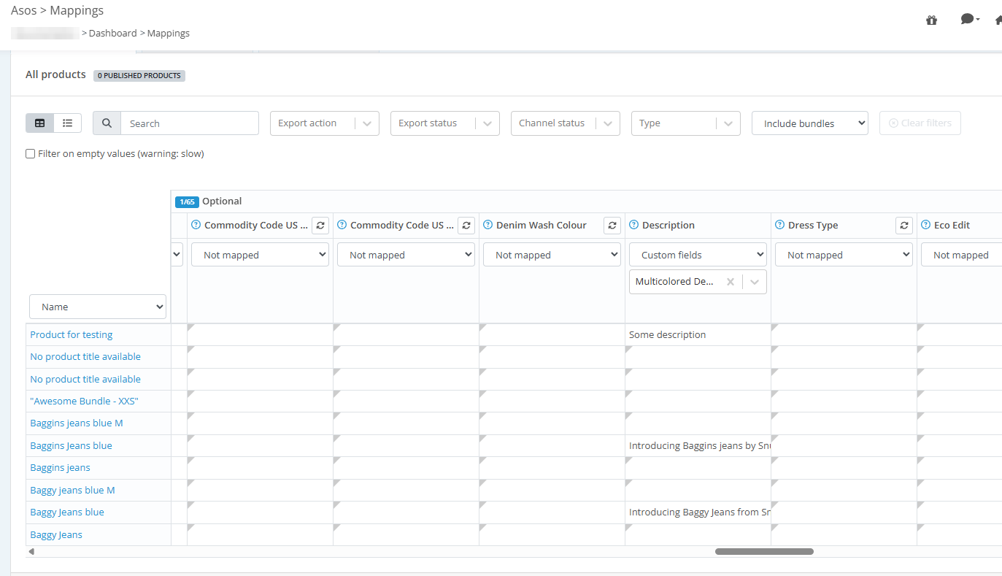The height and width of the screenshot is (576, 1002).
Task: Open the Mappings breadcrumb entry
Action: [x=168, y=33]
